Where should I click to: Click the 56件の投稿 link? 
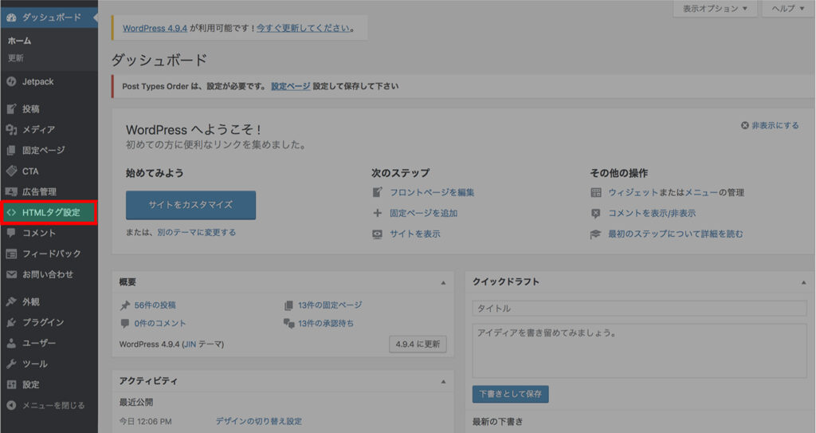coord(155,305)
